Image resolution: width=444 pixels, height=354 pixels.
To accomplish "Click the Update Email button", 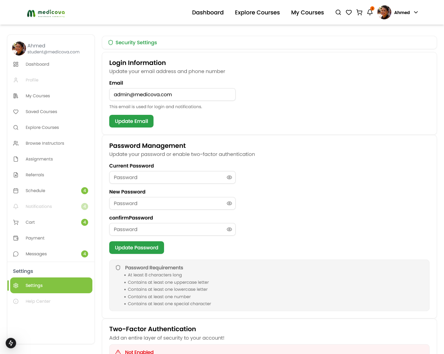I will [131, 121].
